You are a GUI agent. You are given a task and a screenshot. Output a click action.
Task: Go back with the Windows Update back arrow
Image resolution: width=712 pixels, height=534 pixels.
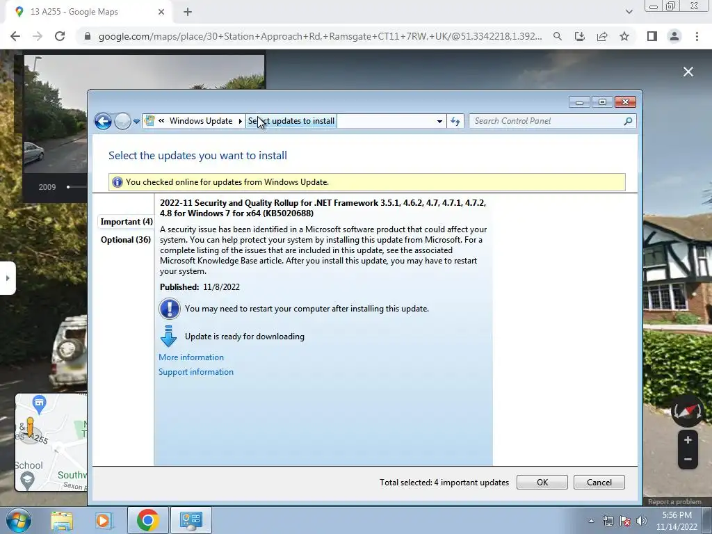click(103, 121)
